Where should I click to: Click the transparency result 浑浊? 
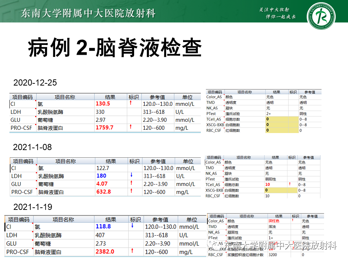tap(272, 227)
